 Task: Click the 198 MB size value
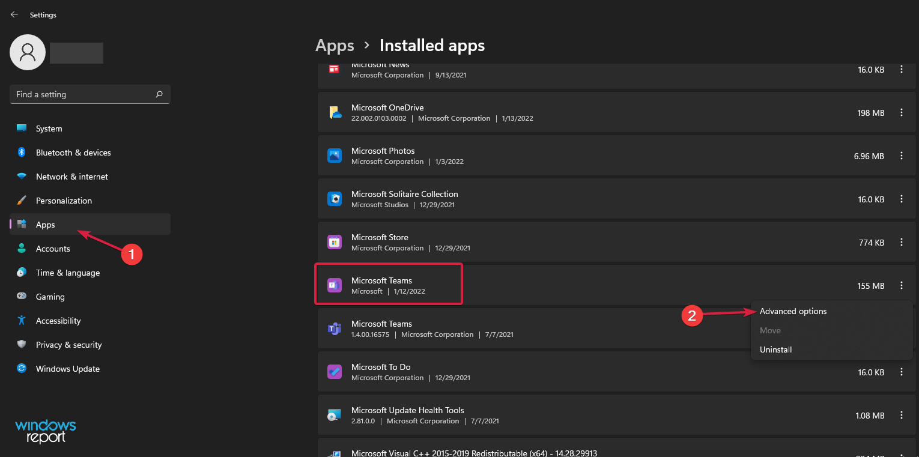(871, 113)
